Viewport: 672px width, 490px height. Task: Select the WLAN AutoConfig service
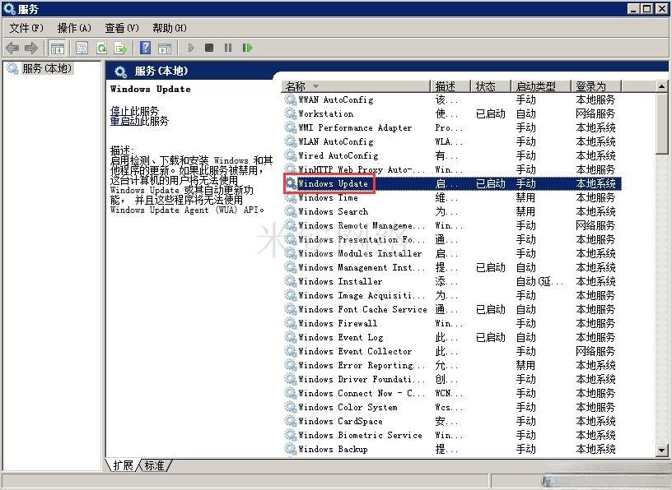tap(335, 141)
